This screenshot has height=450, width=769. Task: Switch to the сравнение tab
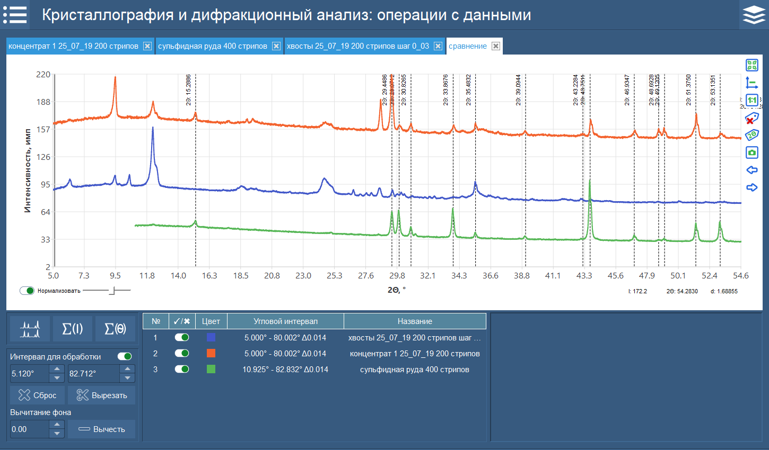468,46
